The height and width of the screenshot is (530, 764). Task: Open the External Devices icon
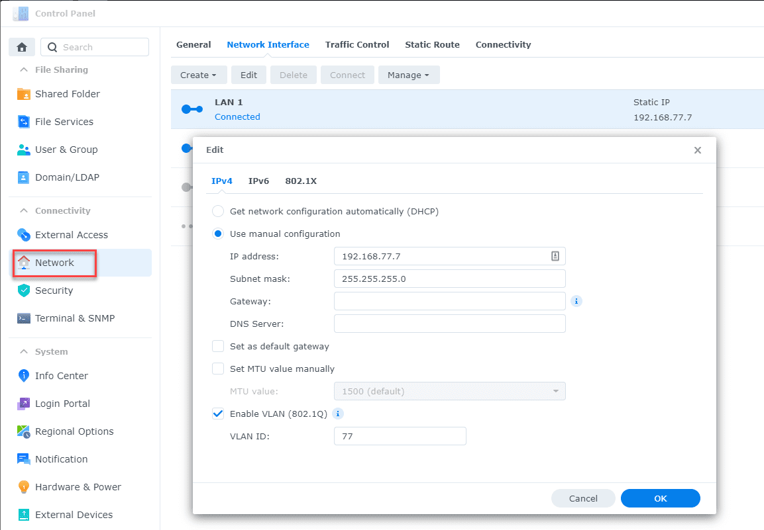pos(23,515)
